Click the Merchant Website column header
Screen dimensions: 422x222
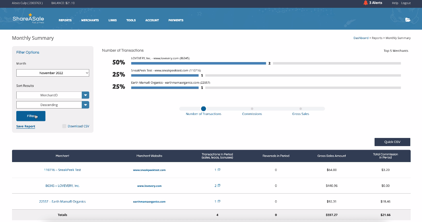pos(149,156)
